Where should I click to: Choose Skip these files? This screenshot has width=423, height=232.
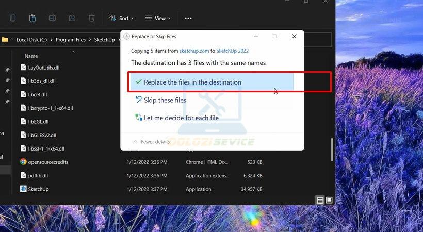point(165,100)
